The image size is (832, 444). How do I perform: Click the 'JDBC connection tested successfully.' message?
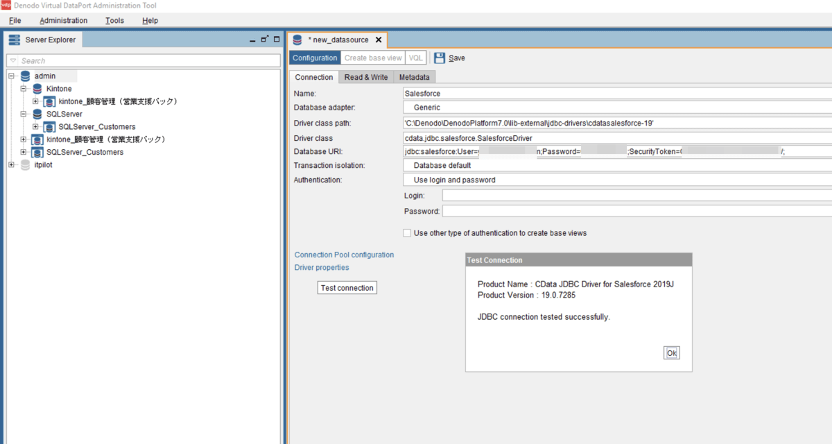pyautogui.click(x=544, y=317)
